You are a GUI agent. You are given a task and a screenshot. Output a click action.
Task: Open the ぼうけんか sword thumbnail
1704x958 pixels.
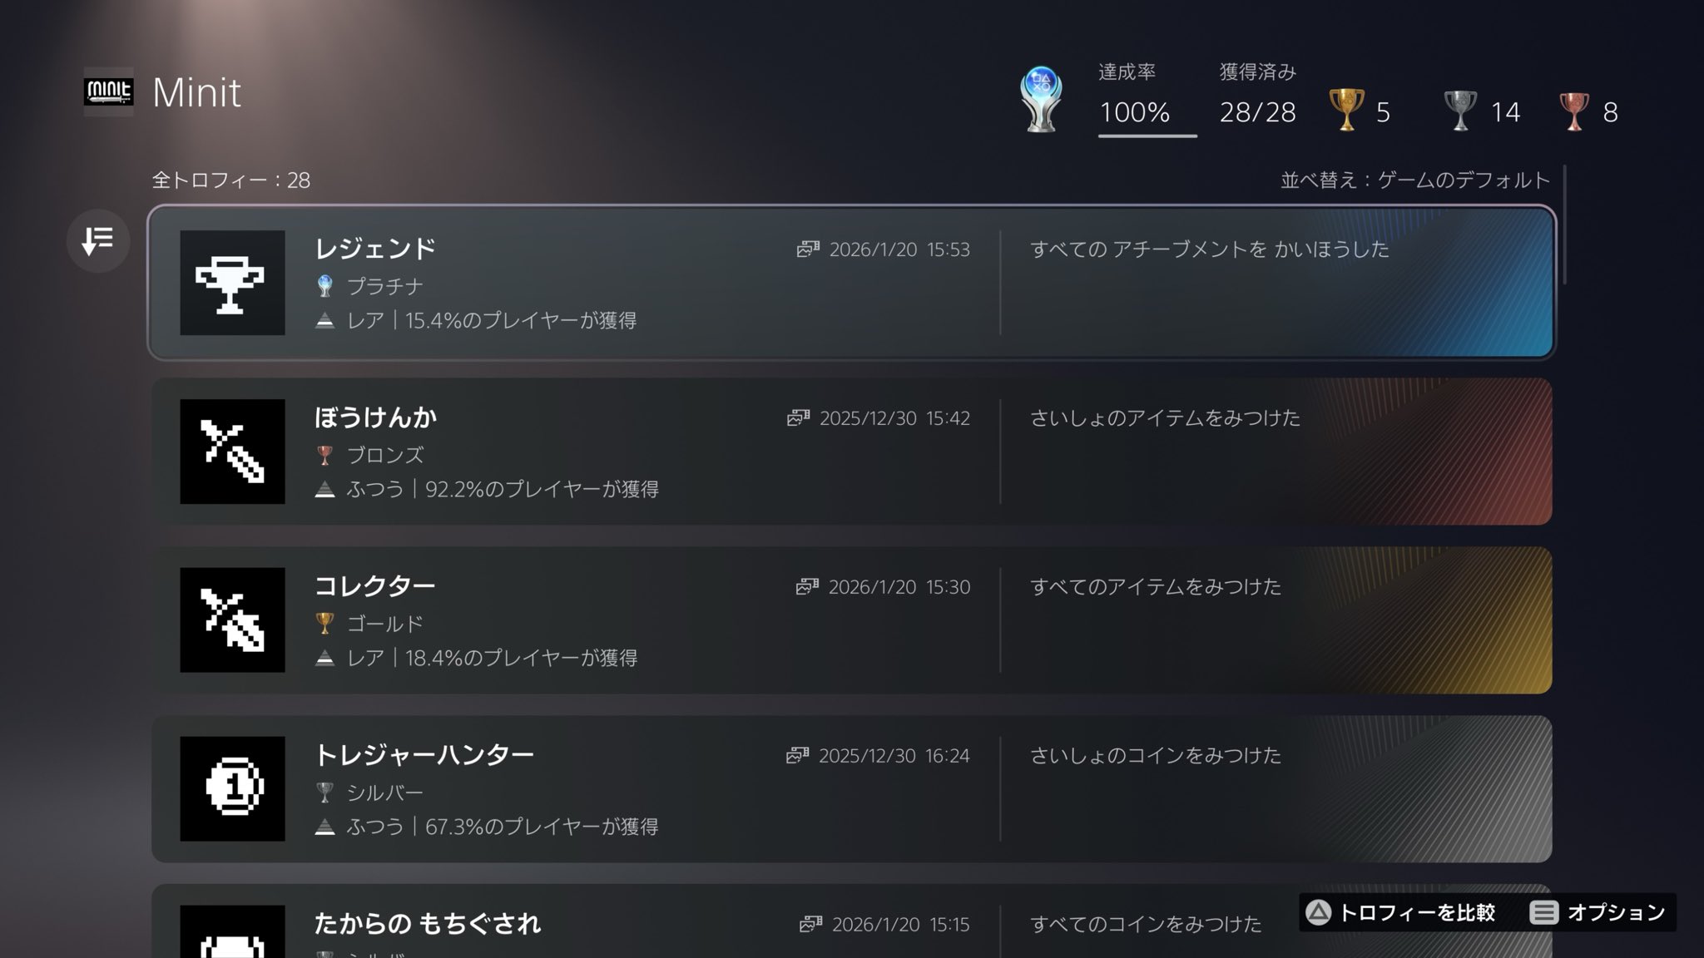pos(232,452)
